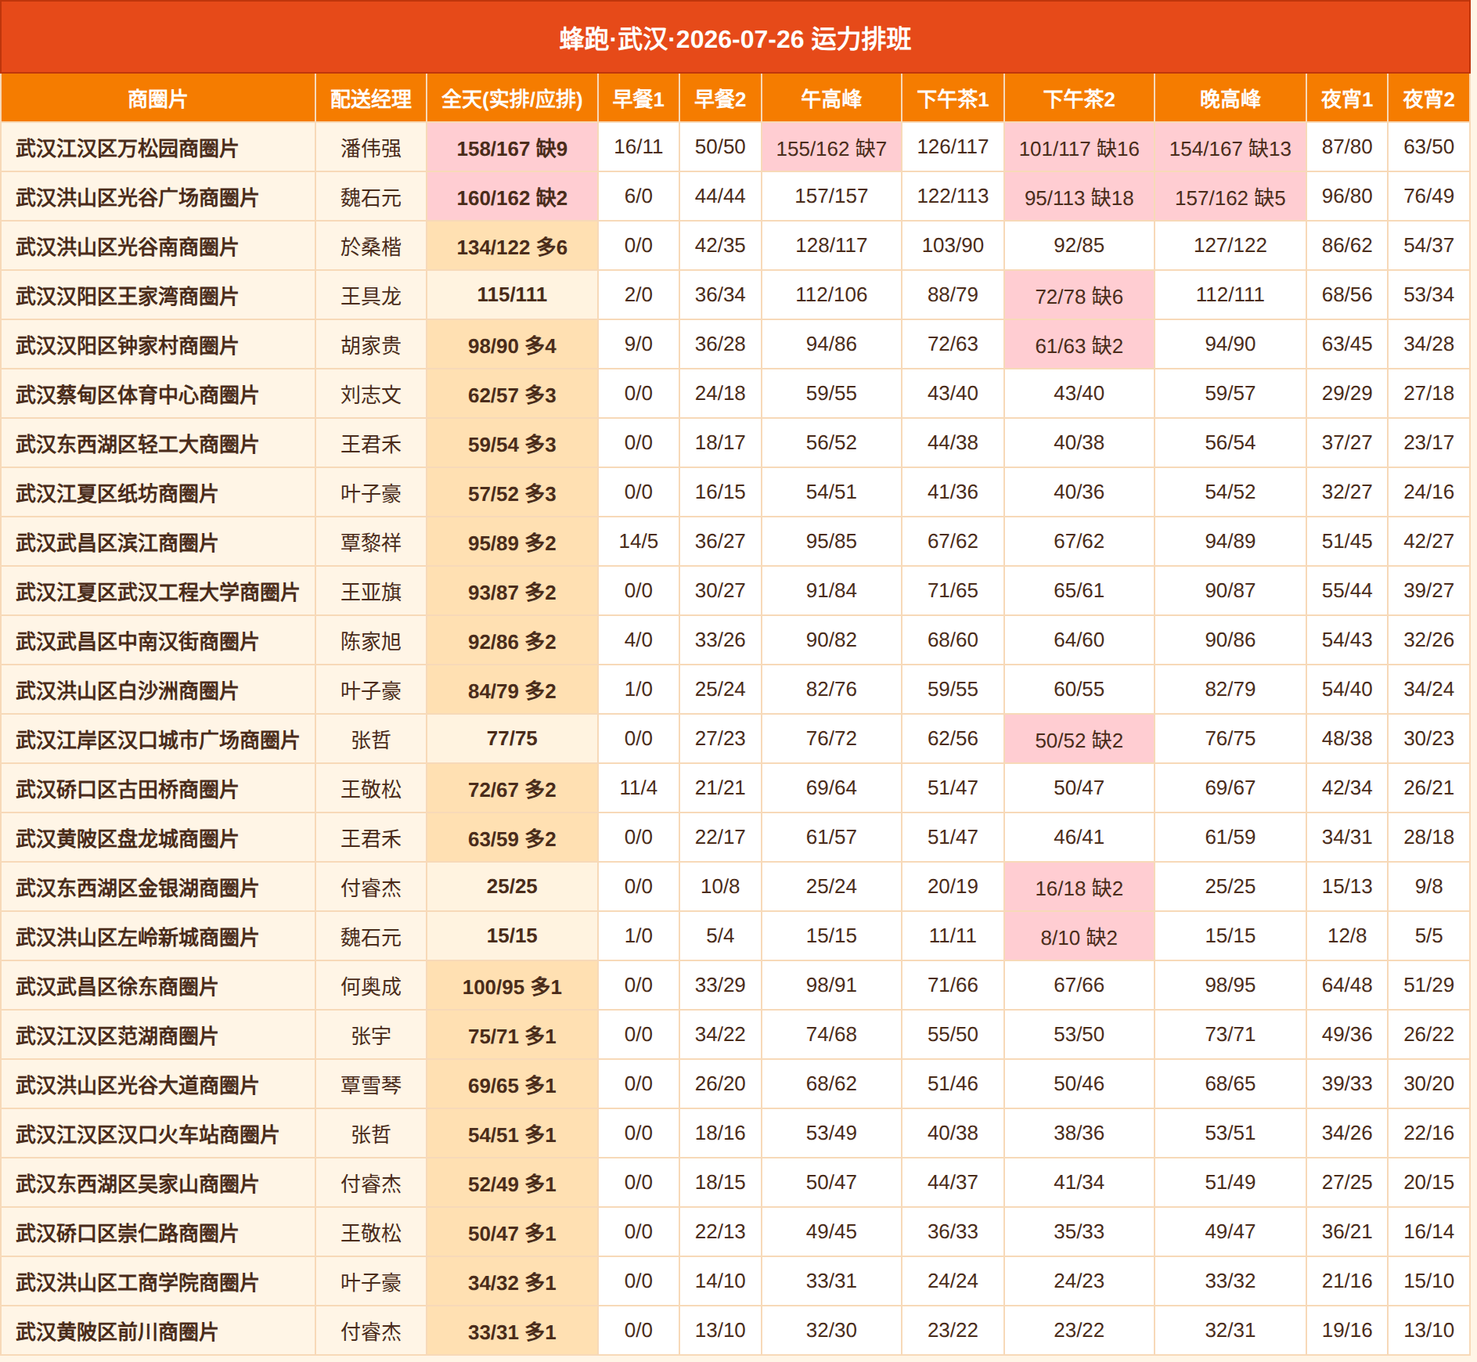This screenshot has width=1477, height=1362.
Task: Select the 下午茶1 column header
Action: [953, 99]
